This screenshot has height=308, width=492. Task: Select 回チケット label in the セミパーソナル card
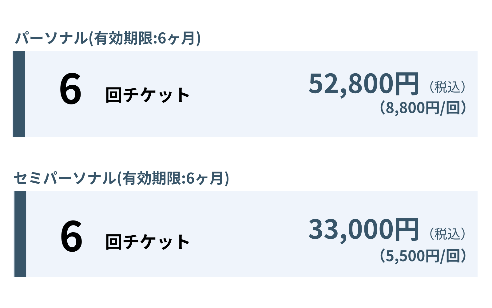click(x=148, y=242)
